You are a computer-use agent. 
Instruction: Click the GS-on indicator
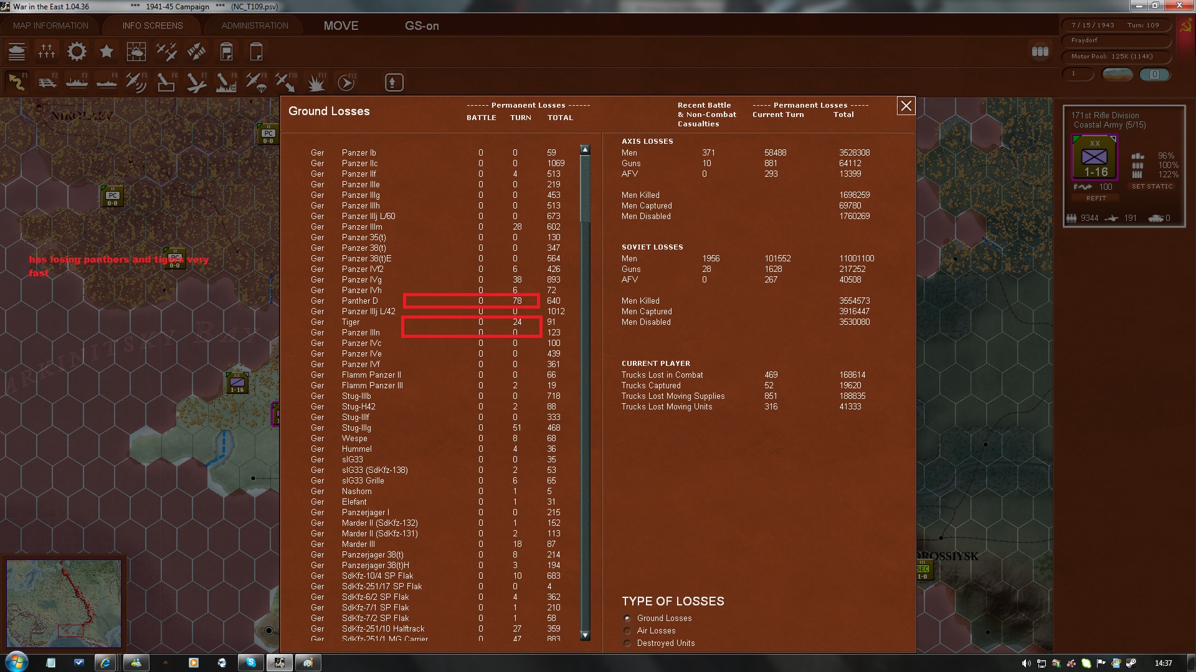(x=422, y=26)
